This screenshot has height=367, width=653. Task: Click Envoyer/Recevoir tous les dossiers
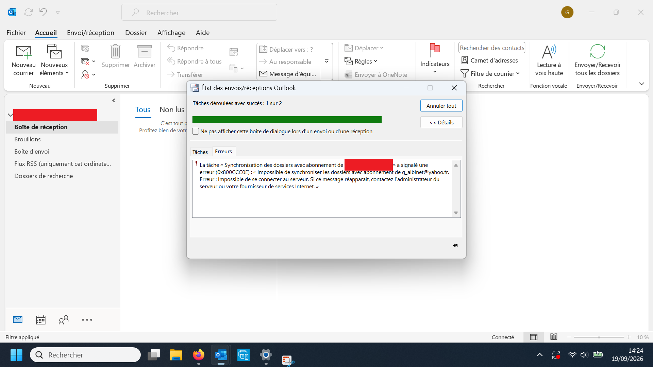(x=598, y=60)
